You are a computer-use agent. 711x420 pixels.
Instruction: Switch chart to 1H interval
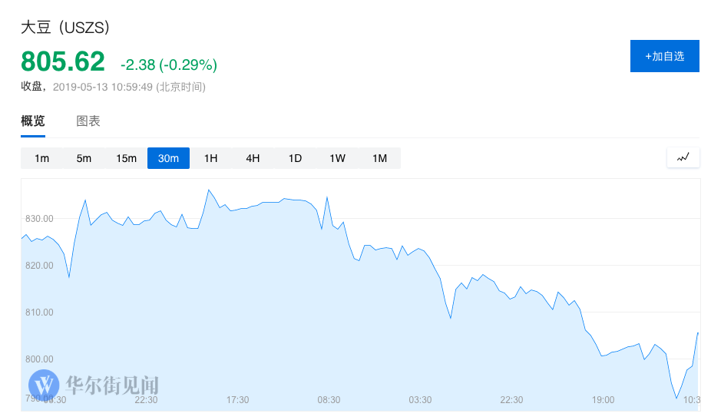(210, 158)
